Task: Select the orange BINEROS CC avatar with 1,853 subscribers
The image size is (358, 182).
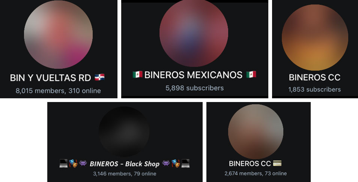Action: click(315, 37)
